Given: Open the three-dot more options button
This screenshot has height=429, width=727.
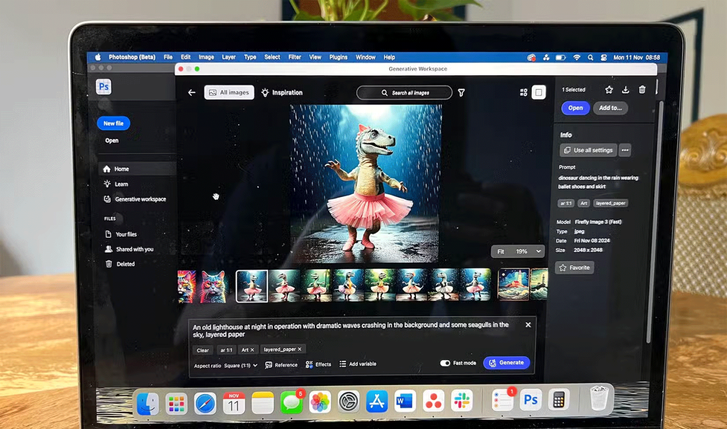Looking at the screenshot, I should point(625,150).
